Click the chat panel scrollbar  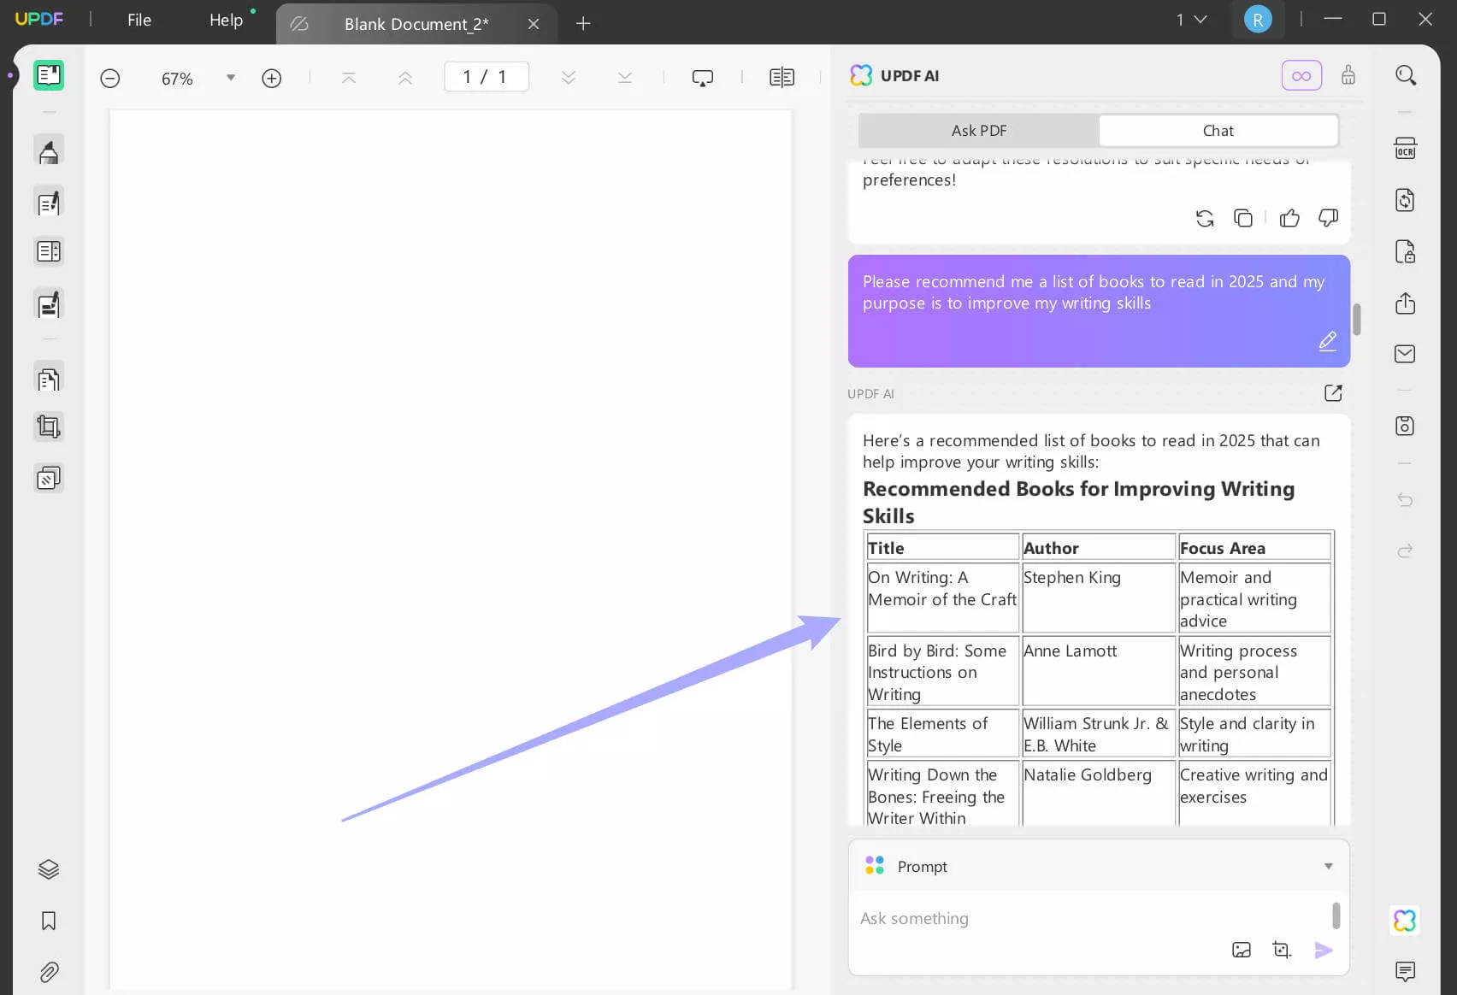[x=1357, y=318]
